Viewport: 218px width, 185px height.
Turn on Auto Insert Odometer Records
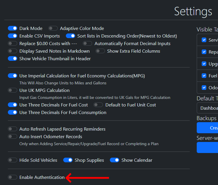point(13,137)
